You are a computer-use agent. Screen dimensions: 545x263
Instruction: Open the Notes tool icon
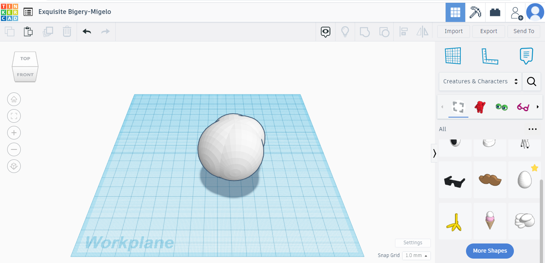[526, 56]
